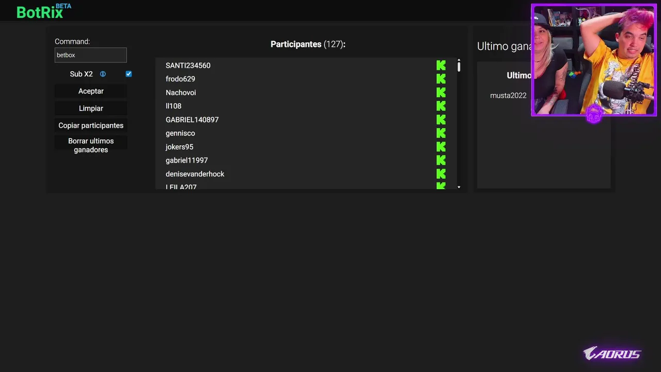Click the last winner musta2022
This screenshot has height=372, width=661.
(508, 96)
